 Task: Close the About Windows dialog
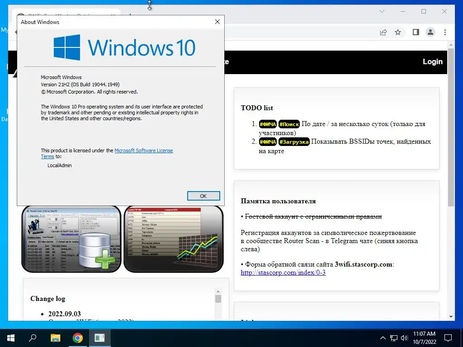[217, 22]
